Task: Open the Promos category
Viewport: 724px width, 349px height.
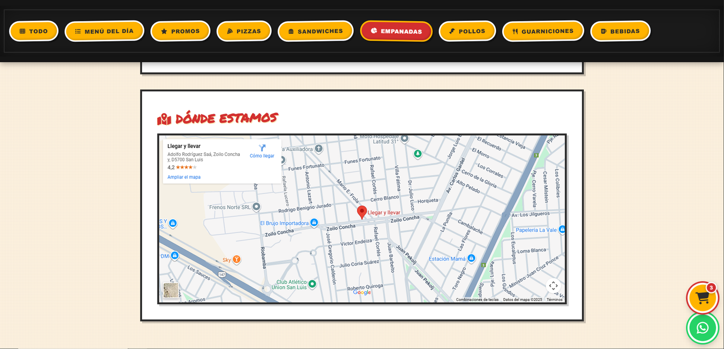Action: tap(180, 31)
